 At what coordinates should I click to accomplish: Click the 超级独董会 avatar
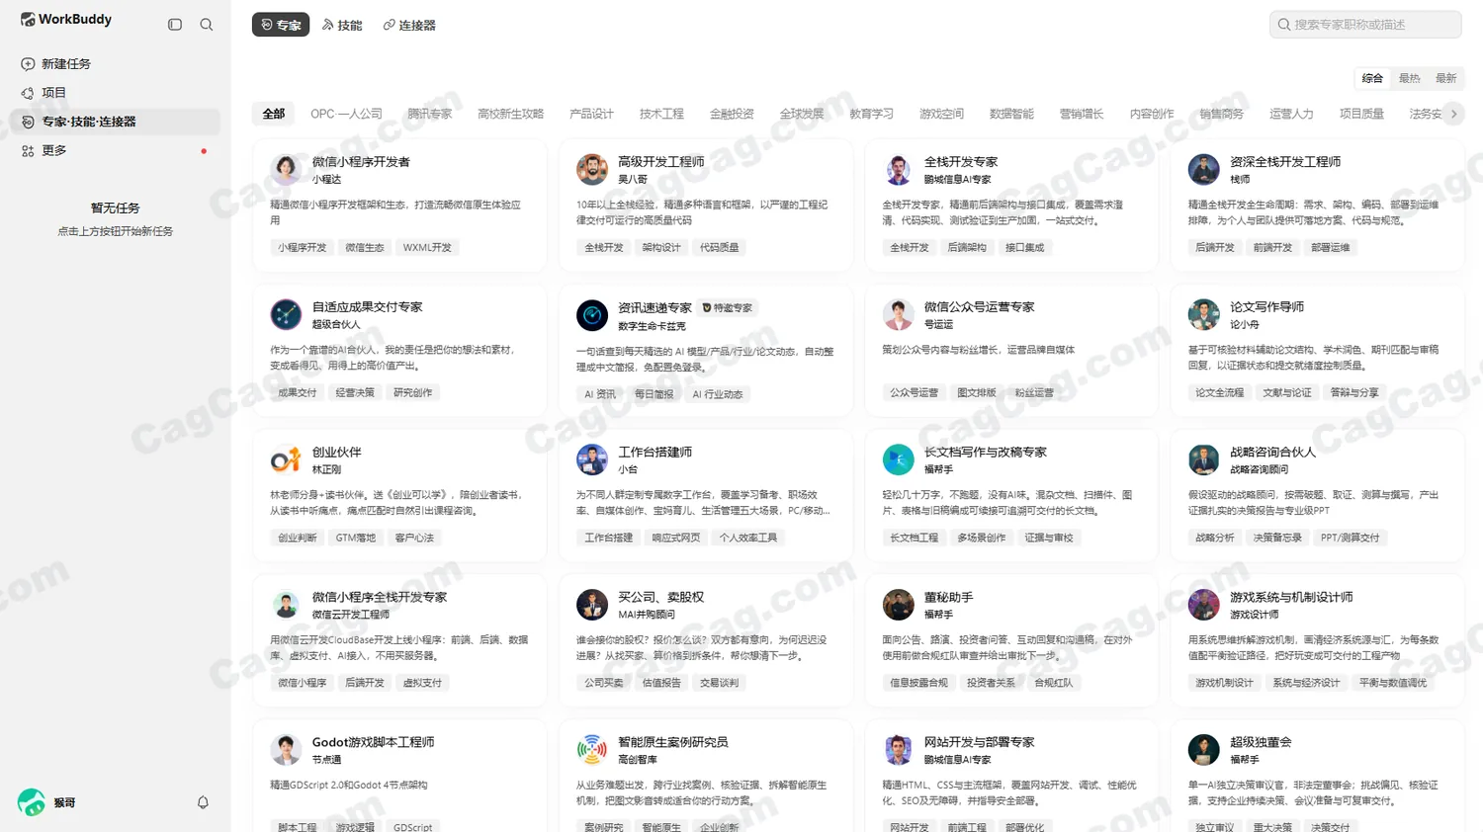tap(1203, 750)
